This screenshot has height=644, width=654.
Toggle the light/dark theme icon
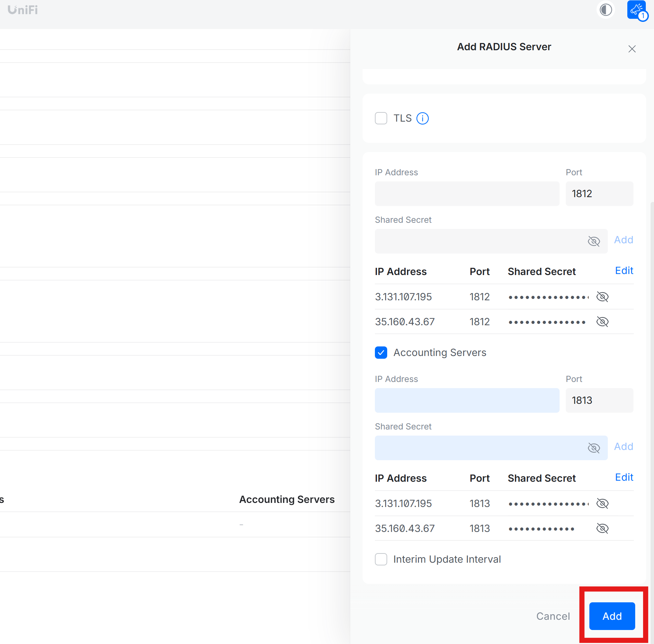click(605, 10)
